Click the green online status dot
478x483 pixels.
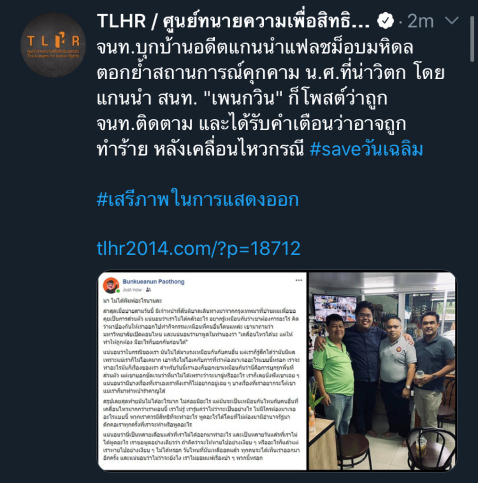[117, 291]
